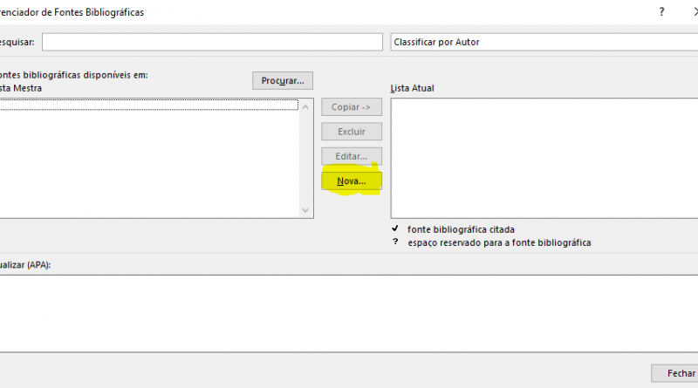The width and height of the screenshot is (698, 388).
Task: Click the Nova... button to add source
Action: (352, 180)
